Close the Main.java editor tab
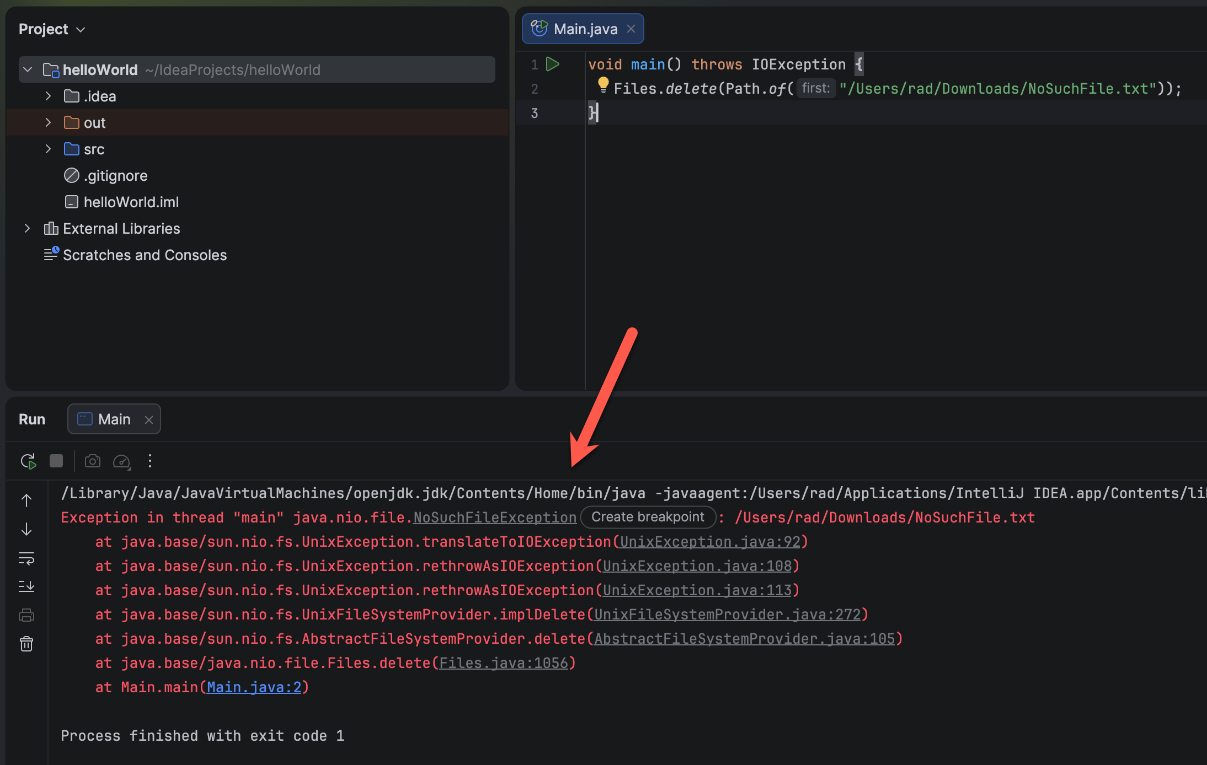The height and width of the screenshot is (765, 1207). point(631,29)
